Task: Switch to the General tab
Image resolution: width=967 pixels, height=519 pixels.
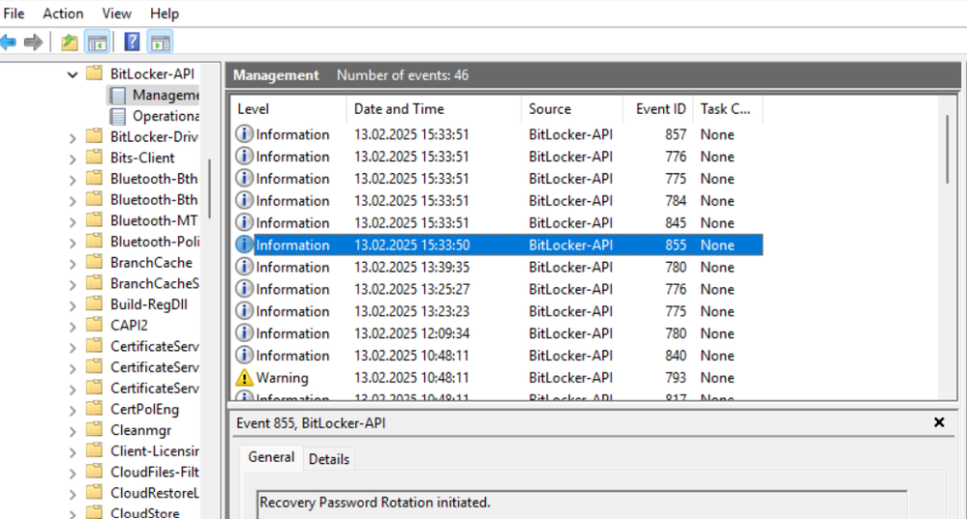Action: pyautogui.click(x=271, y=457)
